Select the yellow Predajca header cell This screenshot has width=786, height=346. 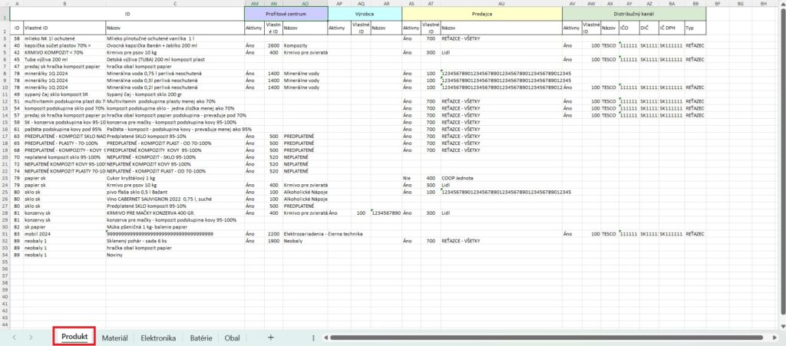[x=481, y=13]
